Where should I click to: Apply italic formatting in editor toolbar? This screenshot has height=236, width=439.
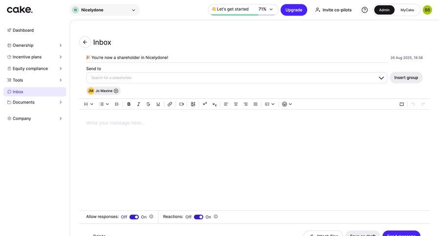139,104
